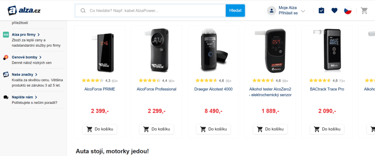Click the Czech flag language icon
The image size is (375, 156).
(x=348, y=11)
